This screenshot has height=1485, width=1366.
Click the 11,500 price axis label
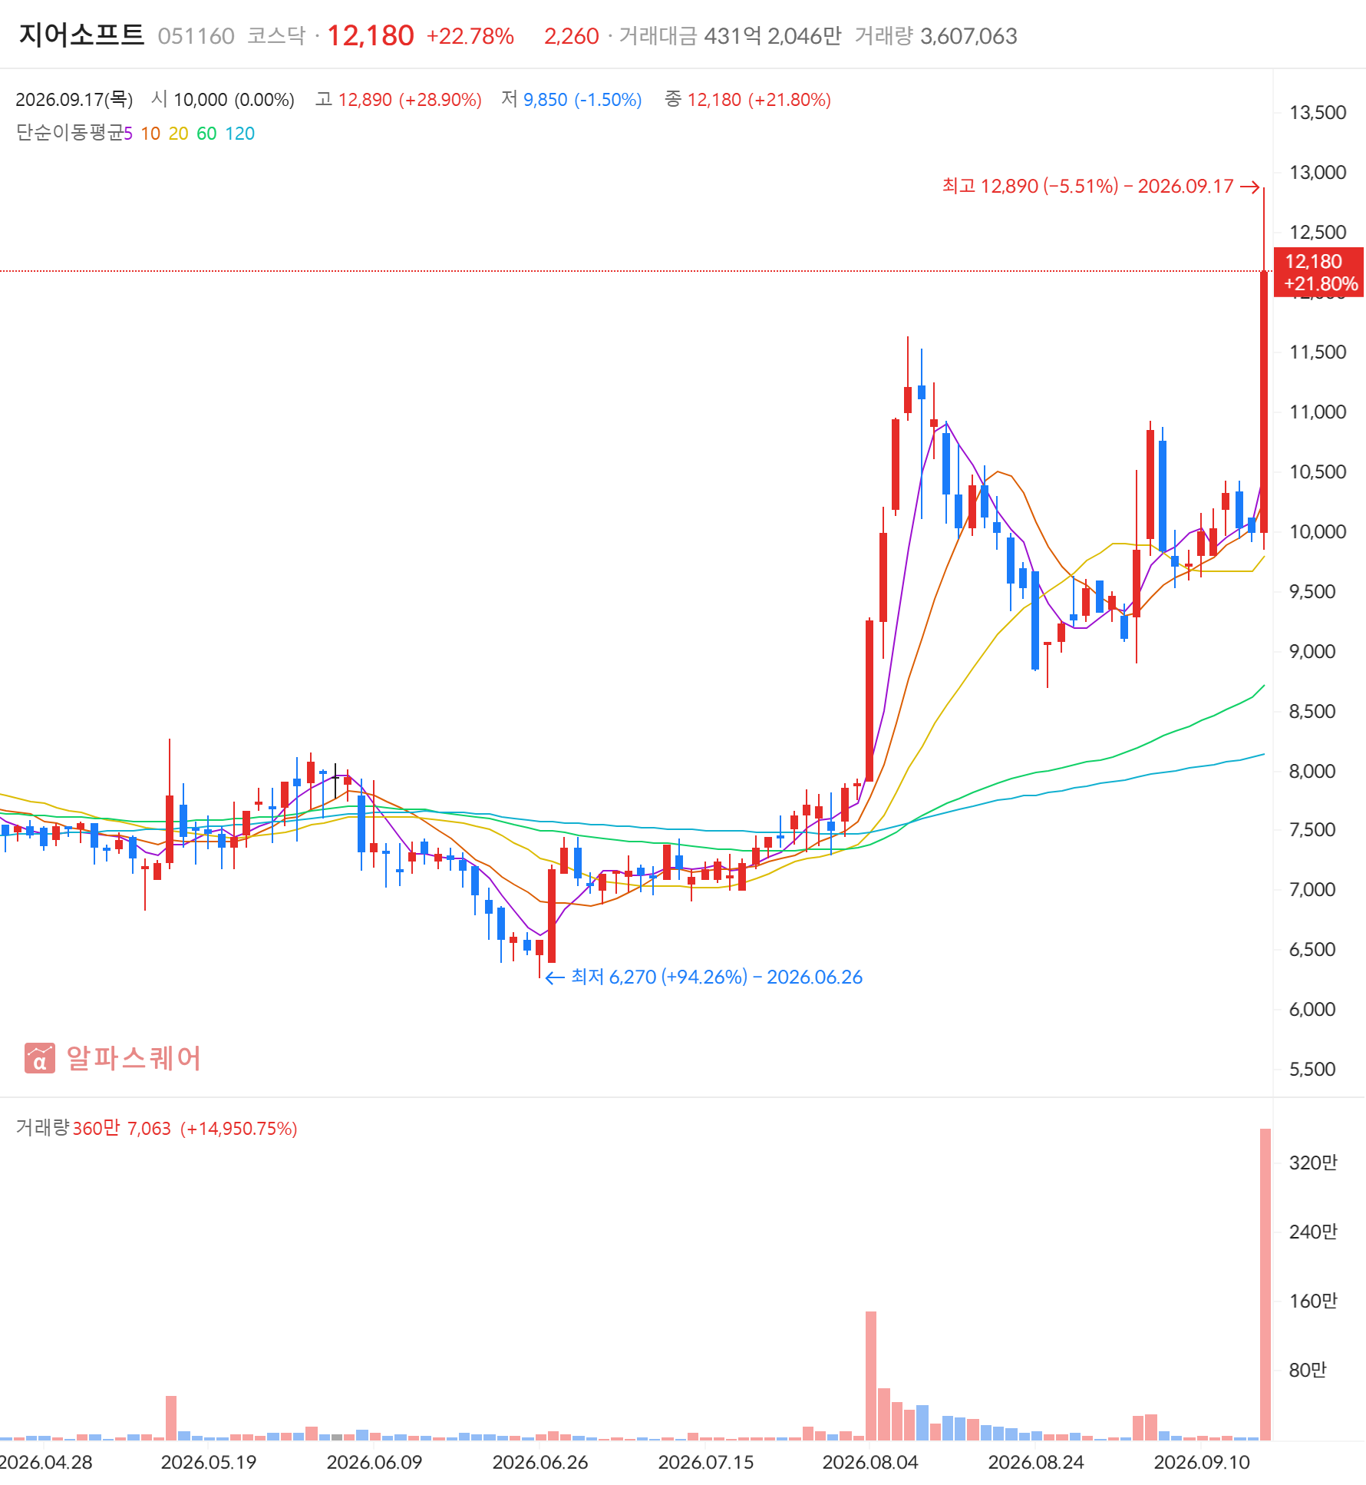pyautogui.click(x=1318, y=352)
